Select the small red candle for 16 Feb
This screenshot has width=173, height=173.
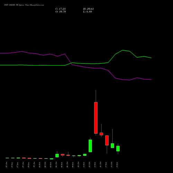(101, 134)
